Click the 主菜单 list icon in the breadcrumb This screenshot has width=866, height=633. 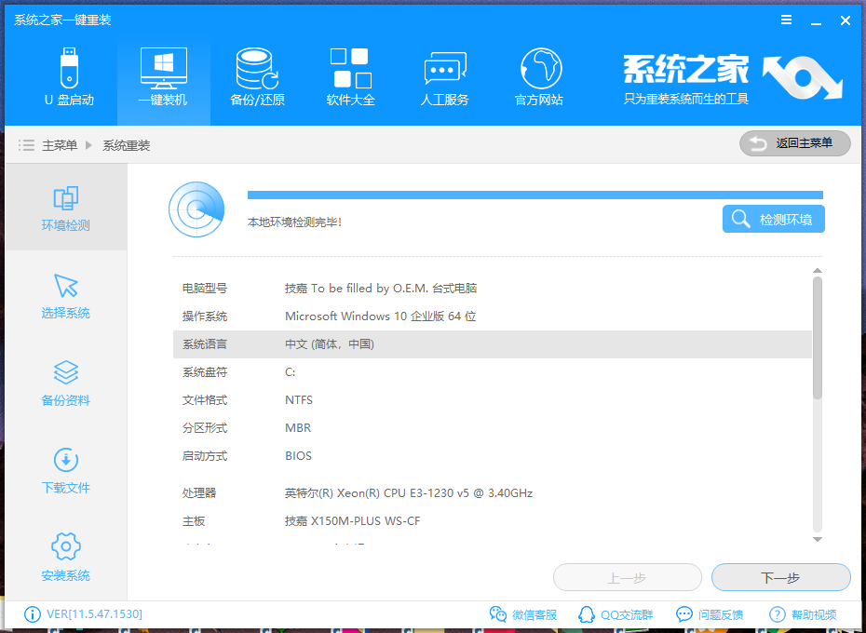(x=26, y=145)
